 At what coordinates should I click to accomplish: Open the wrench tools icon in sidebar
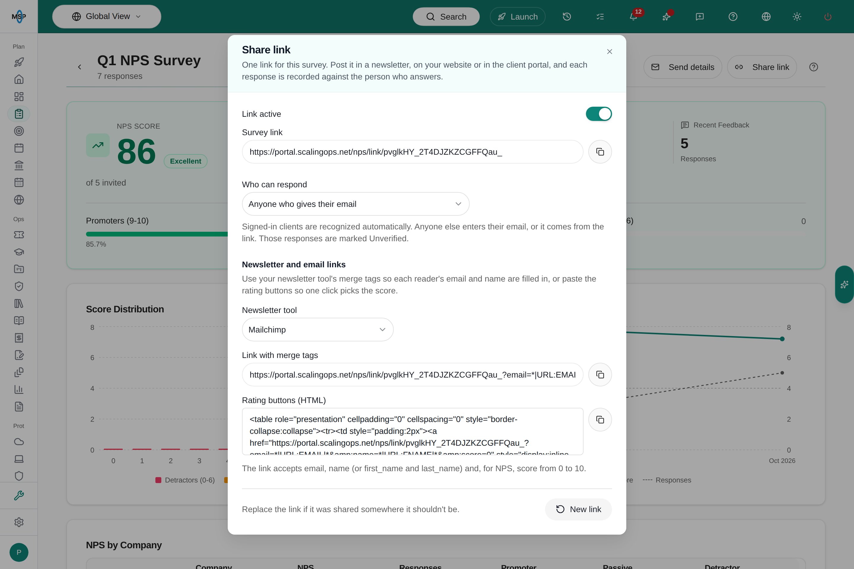(x=19, y=495)
